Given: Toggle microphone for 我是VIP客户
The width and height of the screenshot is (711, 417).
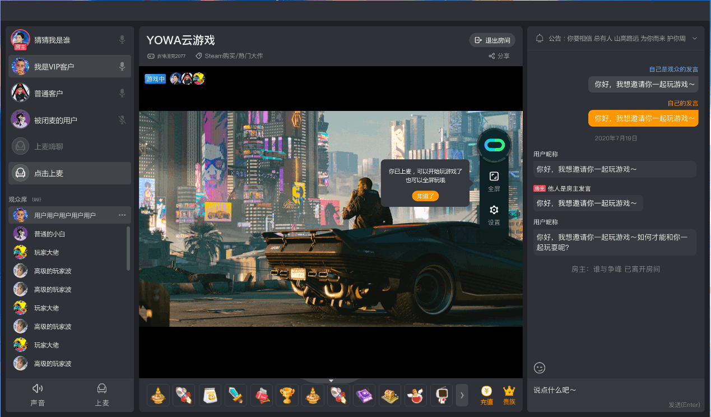Looking at the screenshot, I should click(122, 67).
